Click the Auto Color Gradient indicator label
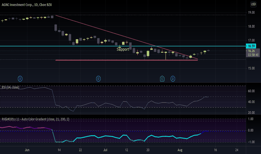Screen dimensions: 261x154 click(36, 119)
